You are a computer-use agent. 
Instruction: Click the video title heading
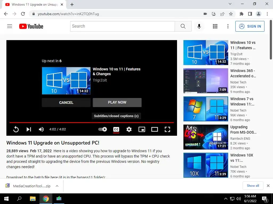pos(53,143)
